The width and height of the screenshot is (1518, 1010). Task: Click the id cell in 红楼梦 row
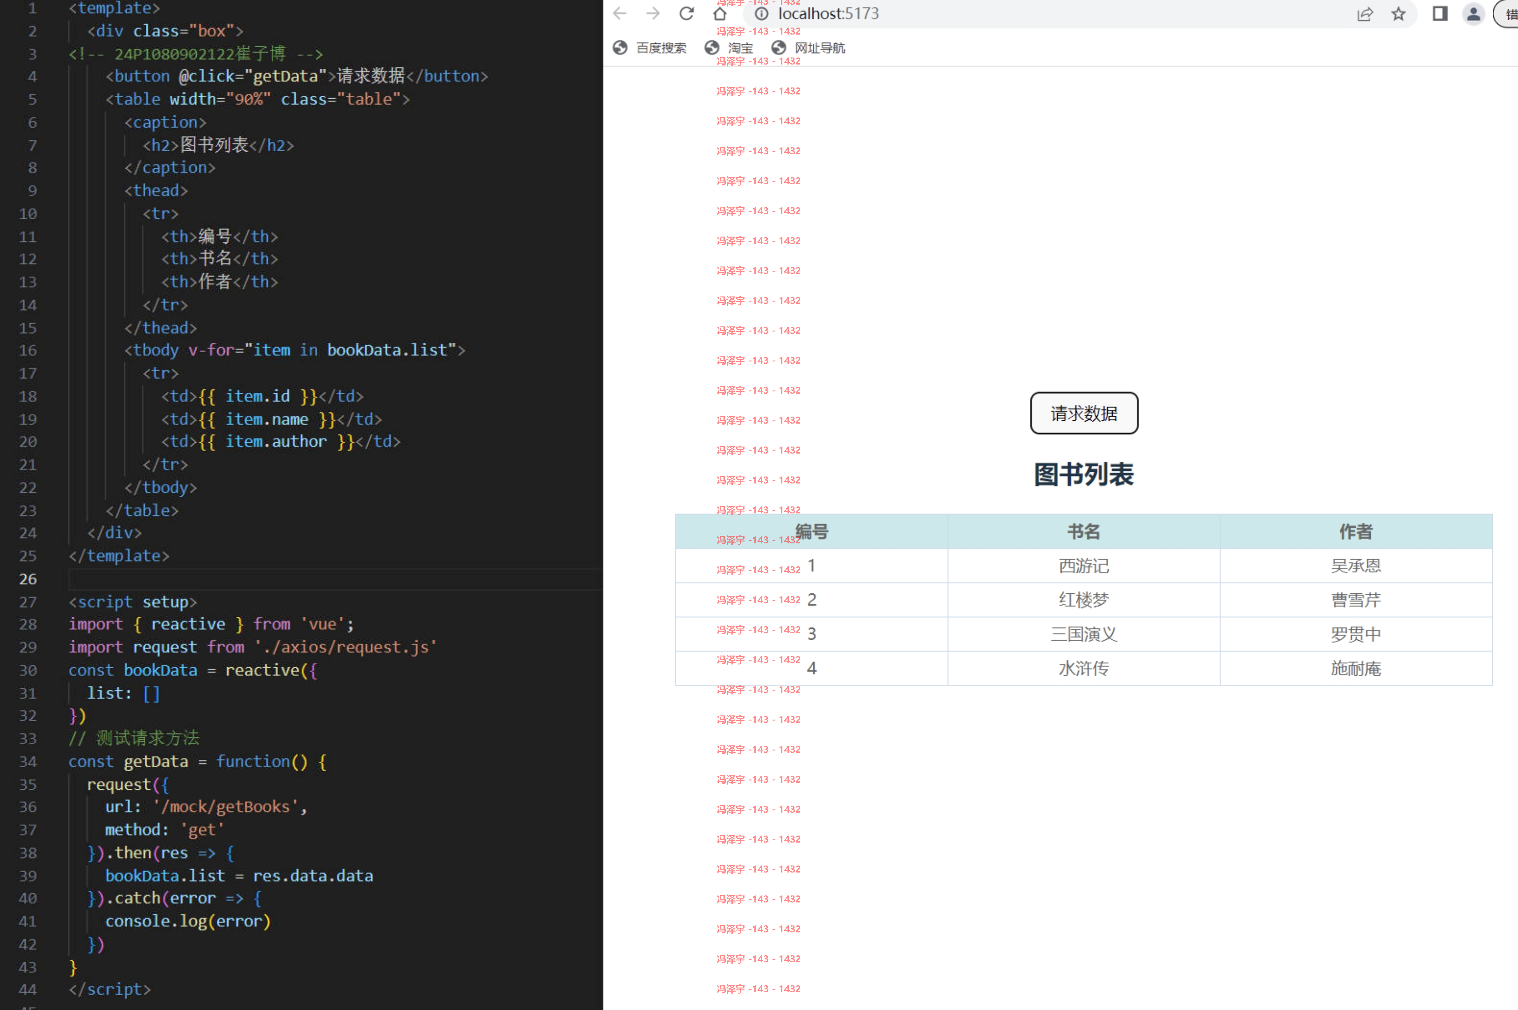(x=811, y=599)
